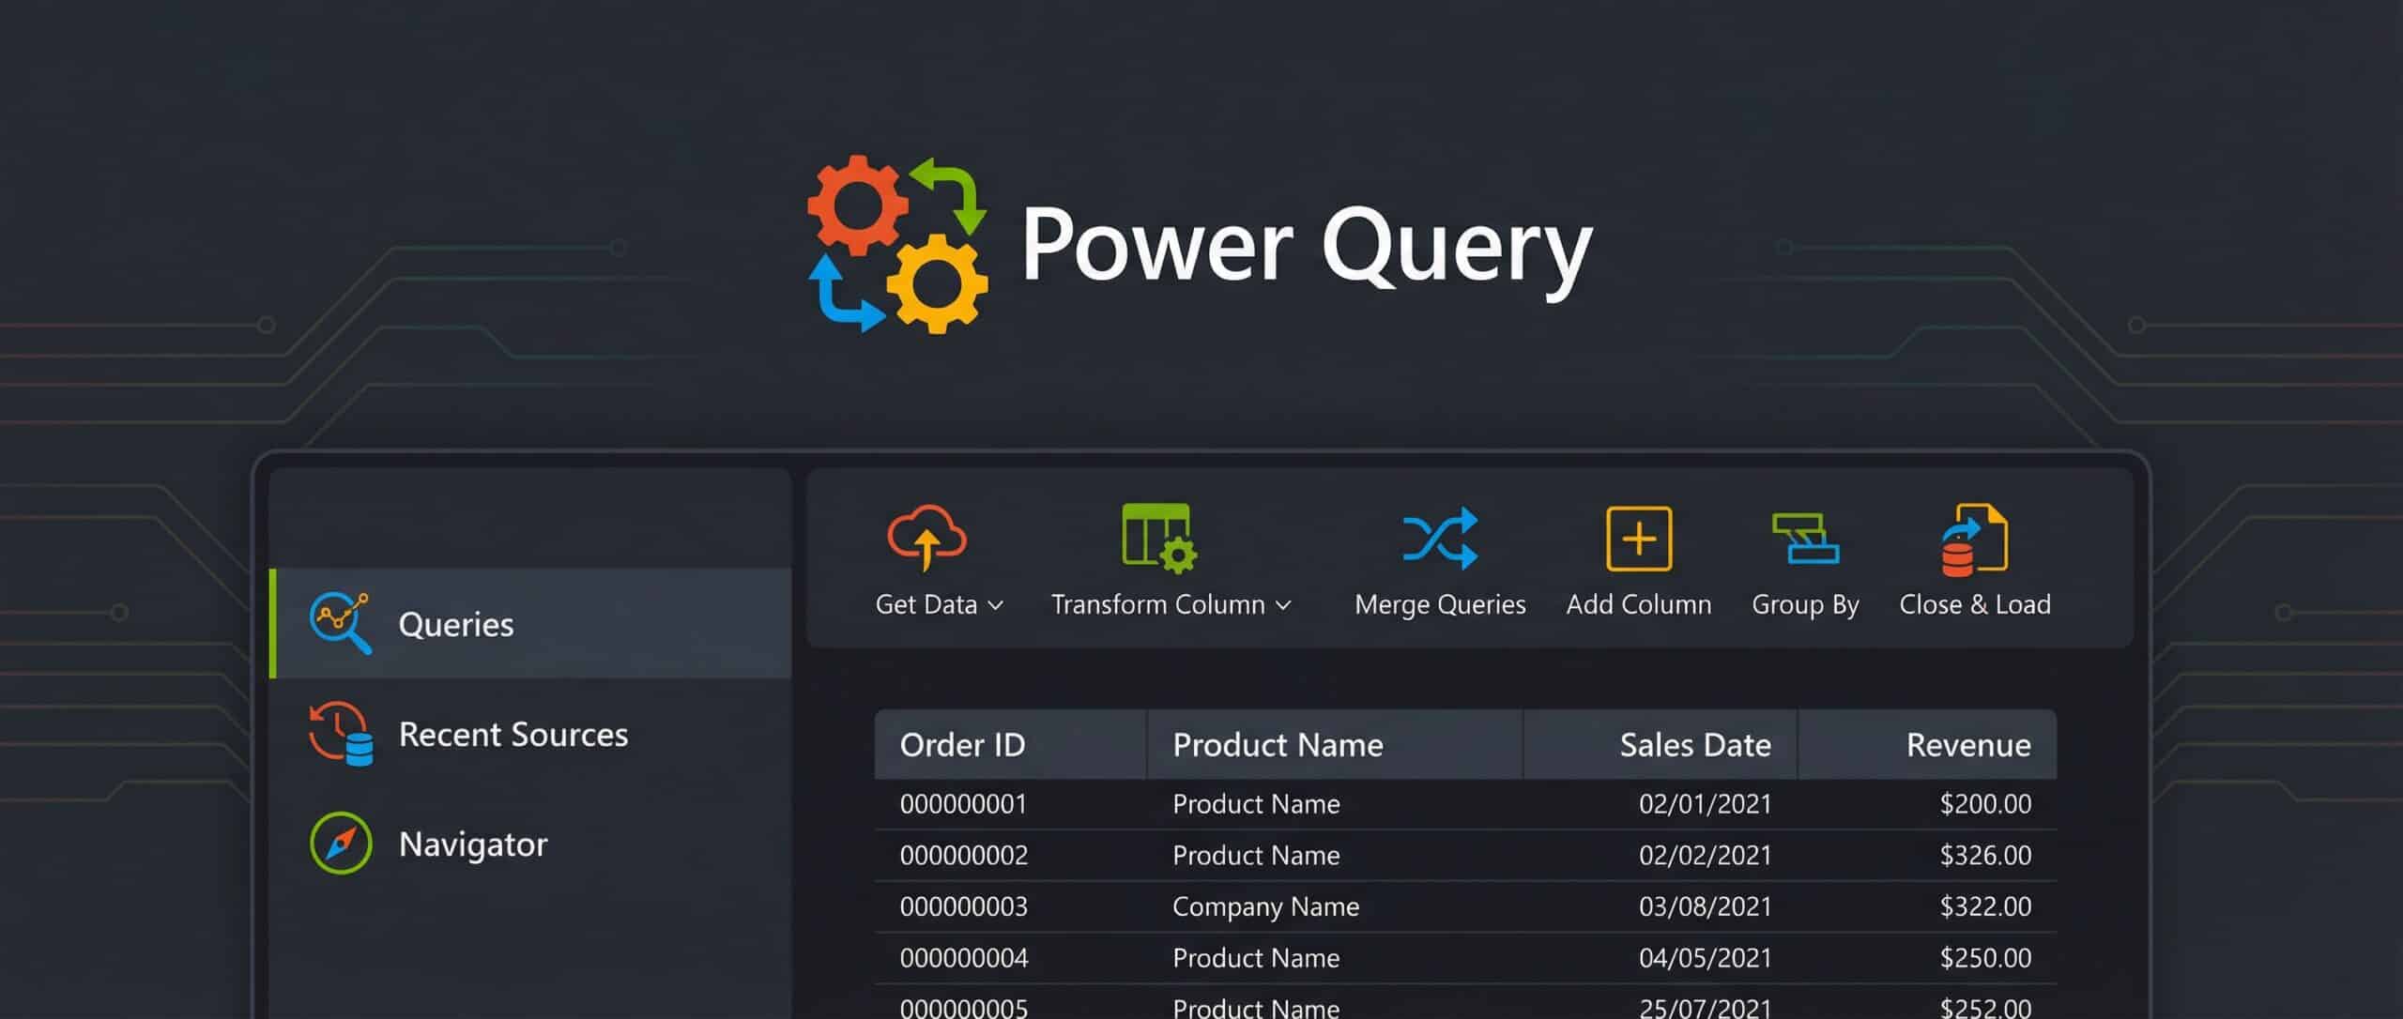Click the Sales Date column header
The image size is (2403, 1019).
pyautogui.click(x=1695, y=744)
